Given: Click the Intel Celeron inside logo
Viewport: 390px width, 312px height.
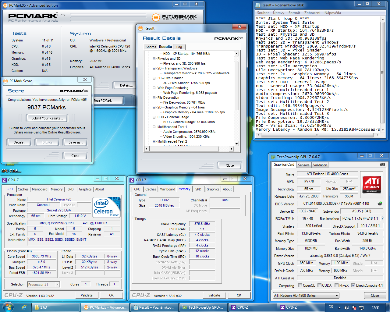Looking at the screenshot, I should pos(107,207).
